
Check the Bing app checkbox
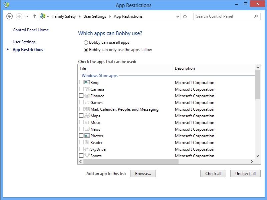click(81, 82)
